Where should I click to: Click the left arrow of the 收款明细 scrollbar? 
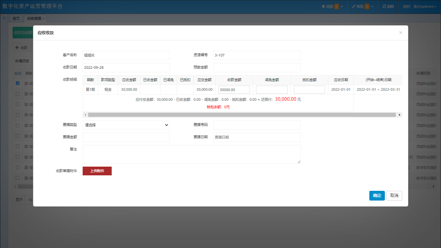coord(85,115)
